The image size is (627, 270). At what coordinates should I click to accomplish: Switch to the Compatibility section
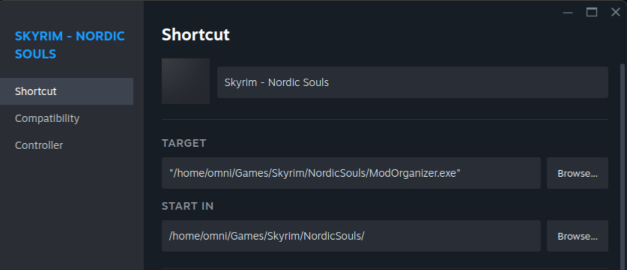coord(47,118)
